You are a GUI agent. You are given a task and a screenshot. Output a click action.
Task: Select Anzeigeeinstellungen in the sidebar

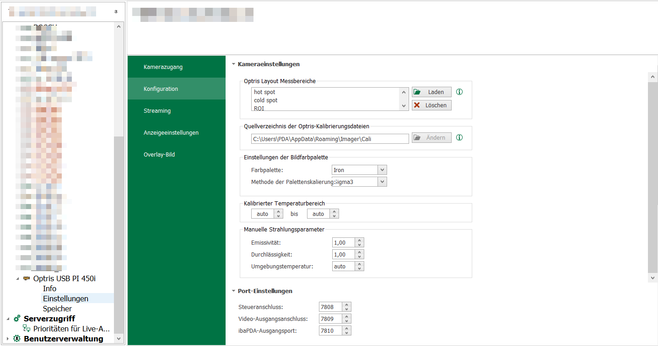171,133
